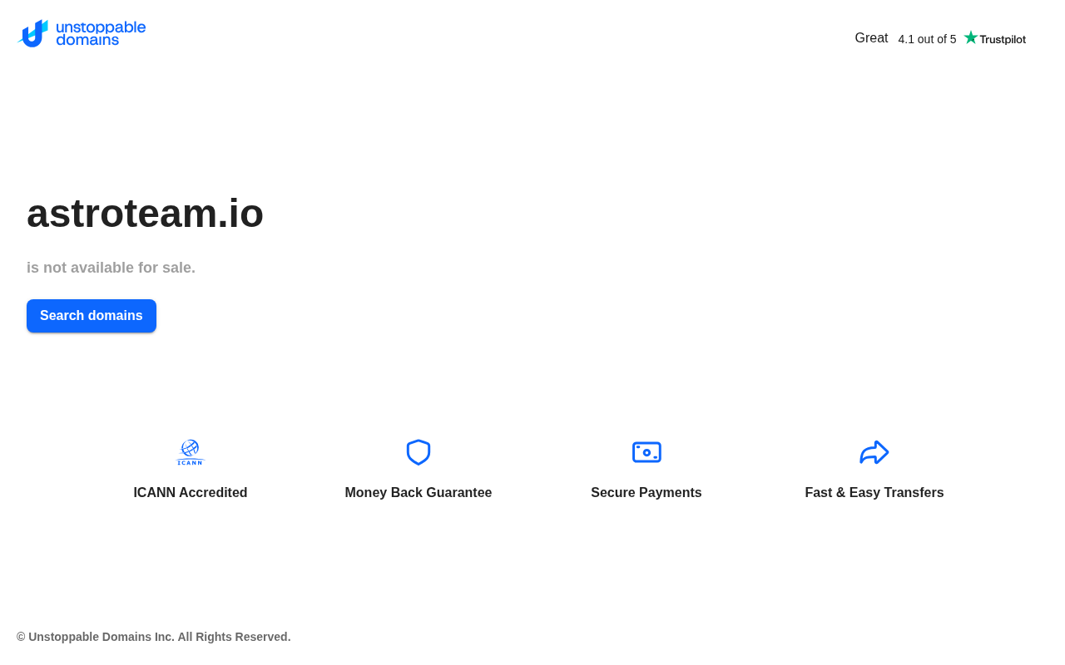Click the word 'domains' in the header logo
The width and height of the screenshot is (1065, 665).
coord(87,40)
